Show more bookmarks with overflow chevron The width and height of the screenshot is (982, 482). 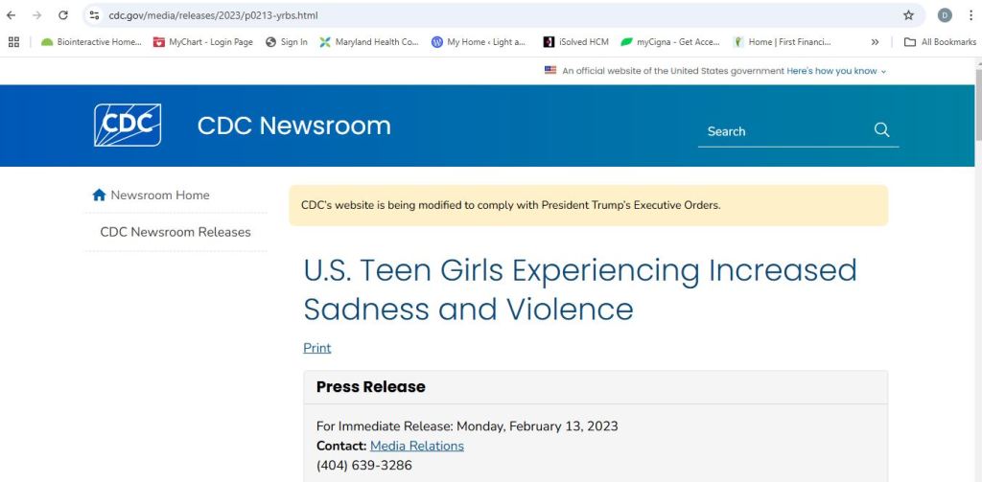coord(875,42)
